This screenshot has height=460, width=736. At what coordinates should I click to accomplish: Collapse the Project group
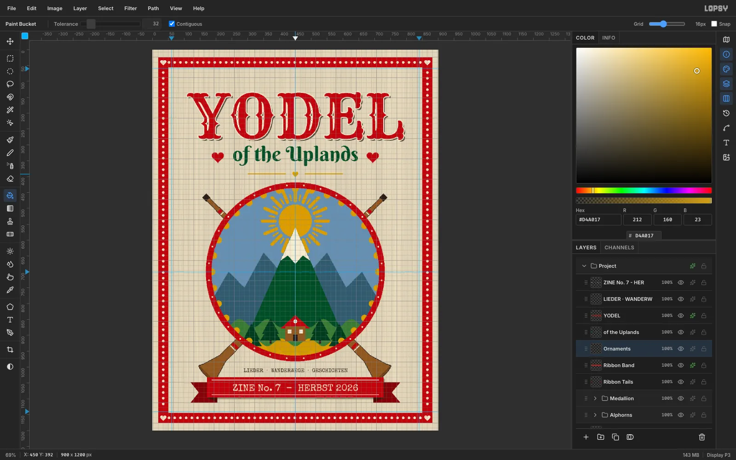pos(584,266)
